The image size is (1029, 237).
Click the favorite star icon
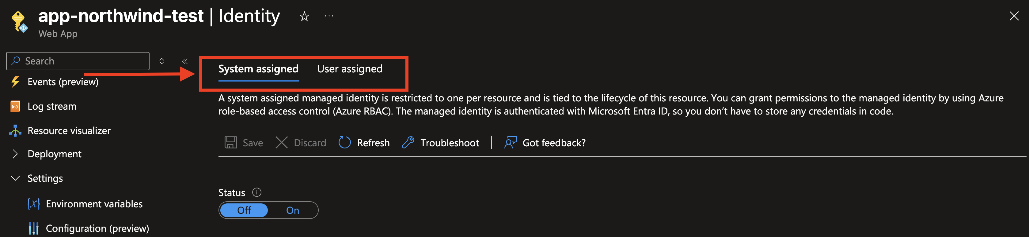(304, 16)
